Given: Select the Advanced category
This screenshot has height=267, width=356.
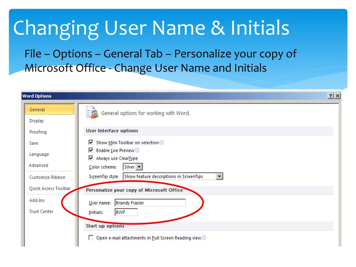Looking at the screenshot, I should pyautogui.click(x=39, y=165).
